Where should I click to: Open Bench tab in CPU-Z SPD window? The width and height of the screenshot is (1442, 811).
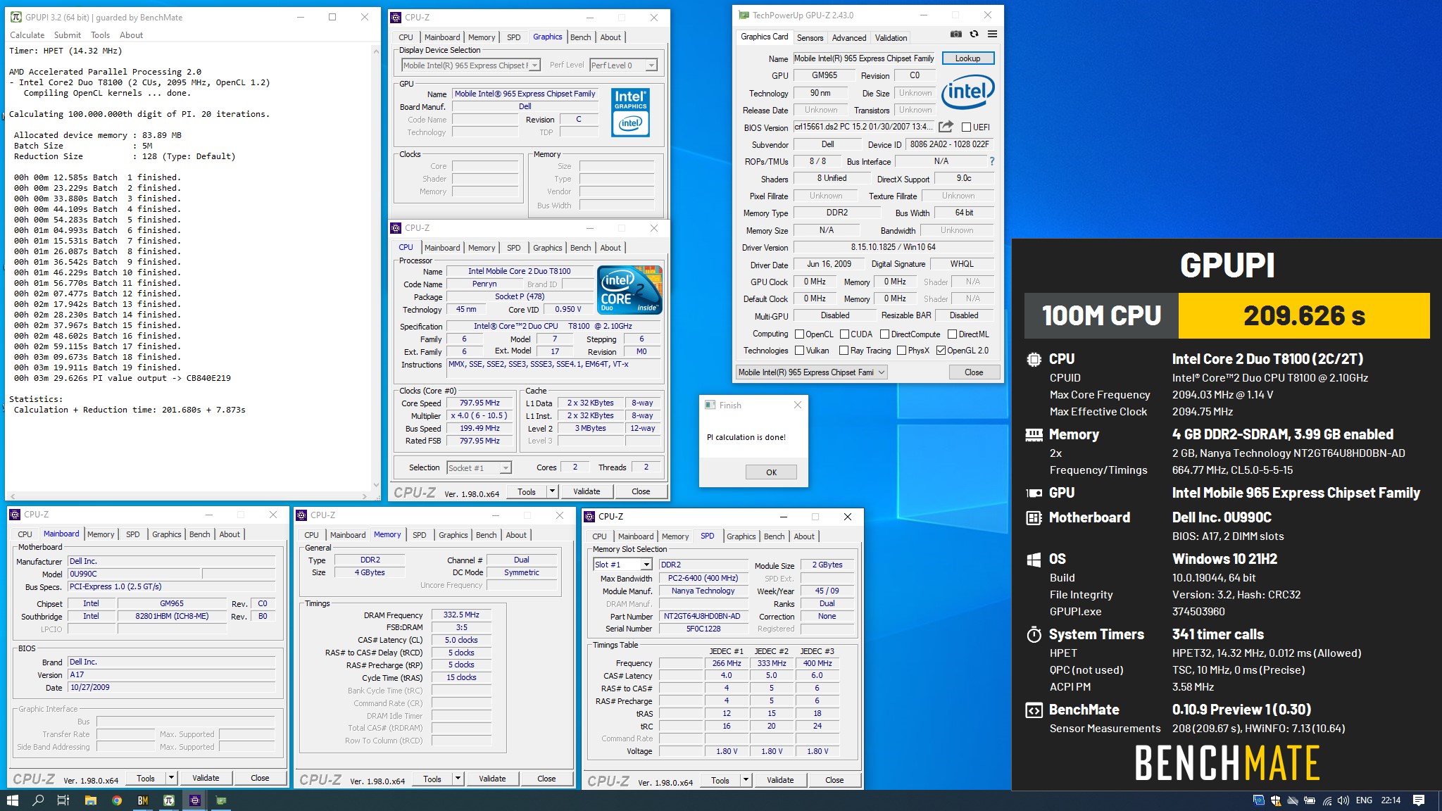[x=774, y=536]
